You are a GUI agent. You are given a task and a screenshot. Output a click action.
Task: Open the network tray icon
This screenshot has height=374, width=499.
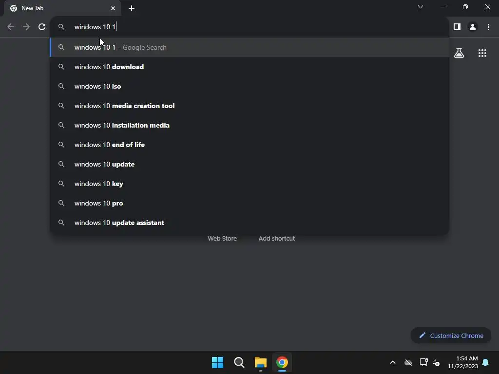coord(423,362)
